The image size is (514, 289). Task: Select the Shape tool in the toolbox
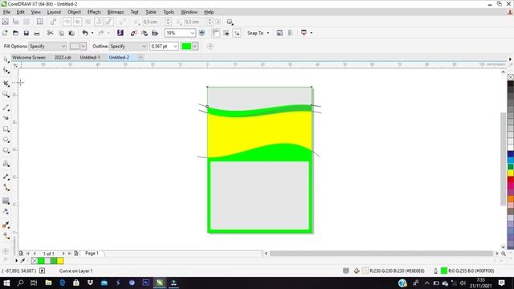click(x=6, y=71)
